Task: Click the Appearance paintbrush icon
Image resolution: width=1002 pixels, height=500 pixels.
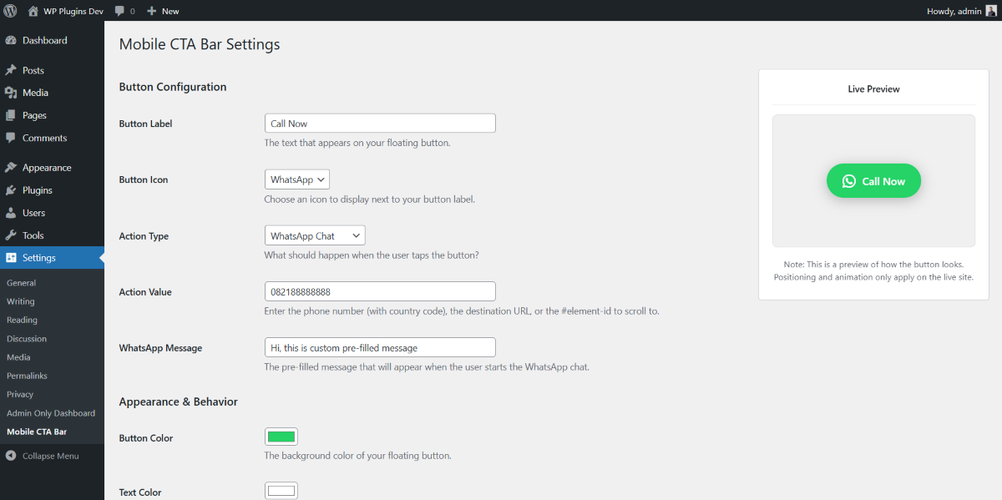Action: [11, 168]
